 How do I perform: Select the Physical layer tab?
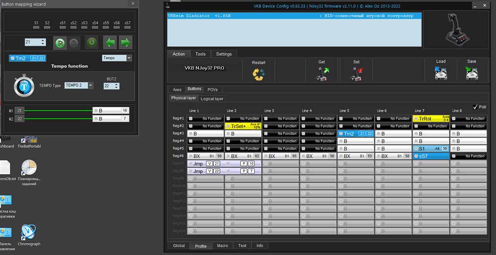pos(184,98)
